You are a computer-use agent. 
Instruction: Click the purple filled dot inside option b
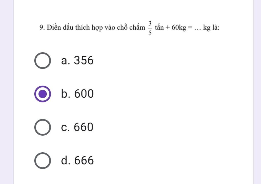point(43,94)
